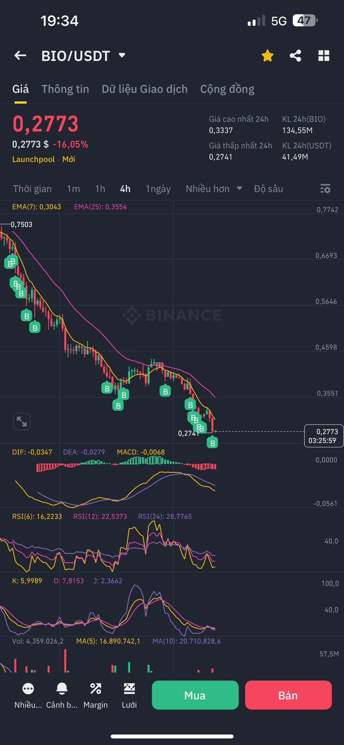Open the share icon
This screenshot has height=745, width=344.
tap(295, 56)
